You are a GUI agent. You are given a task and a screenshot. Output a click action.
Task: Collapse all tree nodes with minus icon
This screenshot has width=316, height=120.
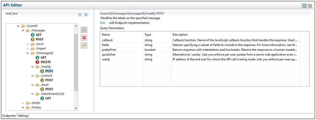point(80,15)
